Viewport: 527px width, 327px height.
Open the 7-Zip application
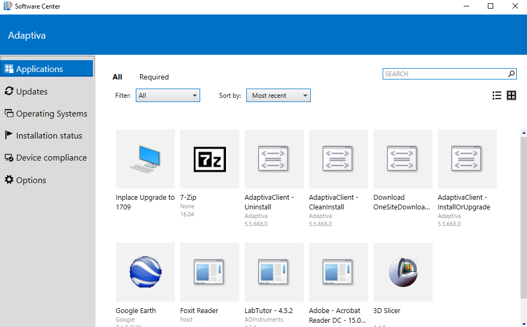point(209,159)
